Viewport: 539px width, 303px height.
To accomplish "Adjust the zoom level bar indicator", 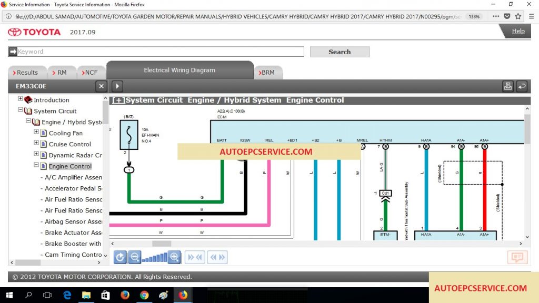I will (x=155, y=257).
